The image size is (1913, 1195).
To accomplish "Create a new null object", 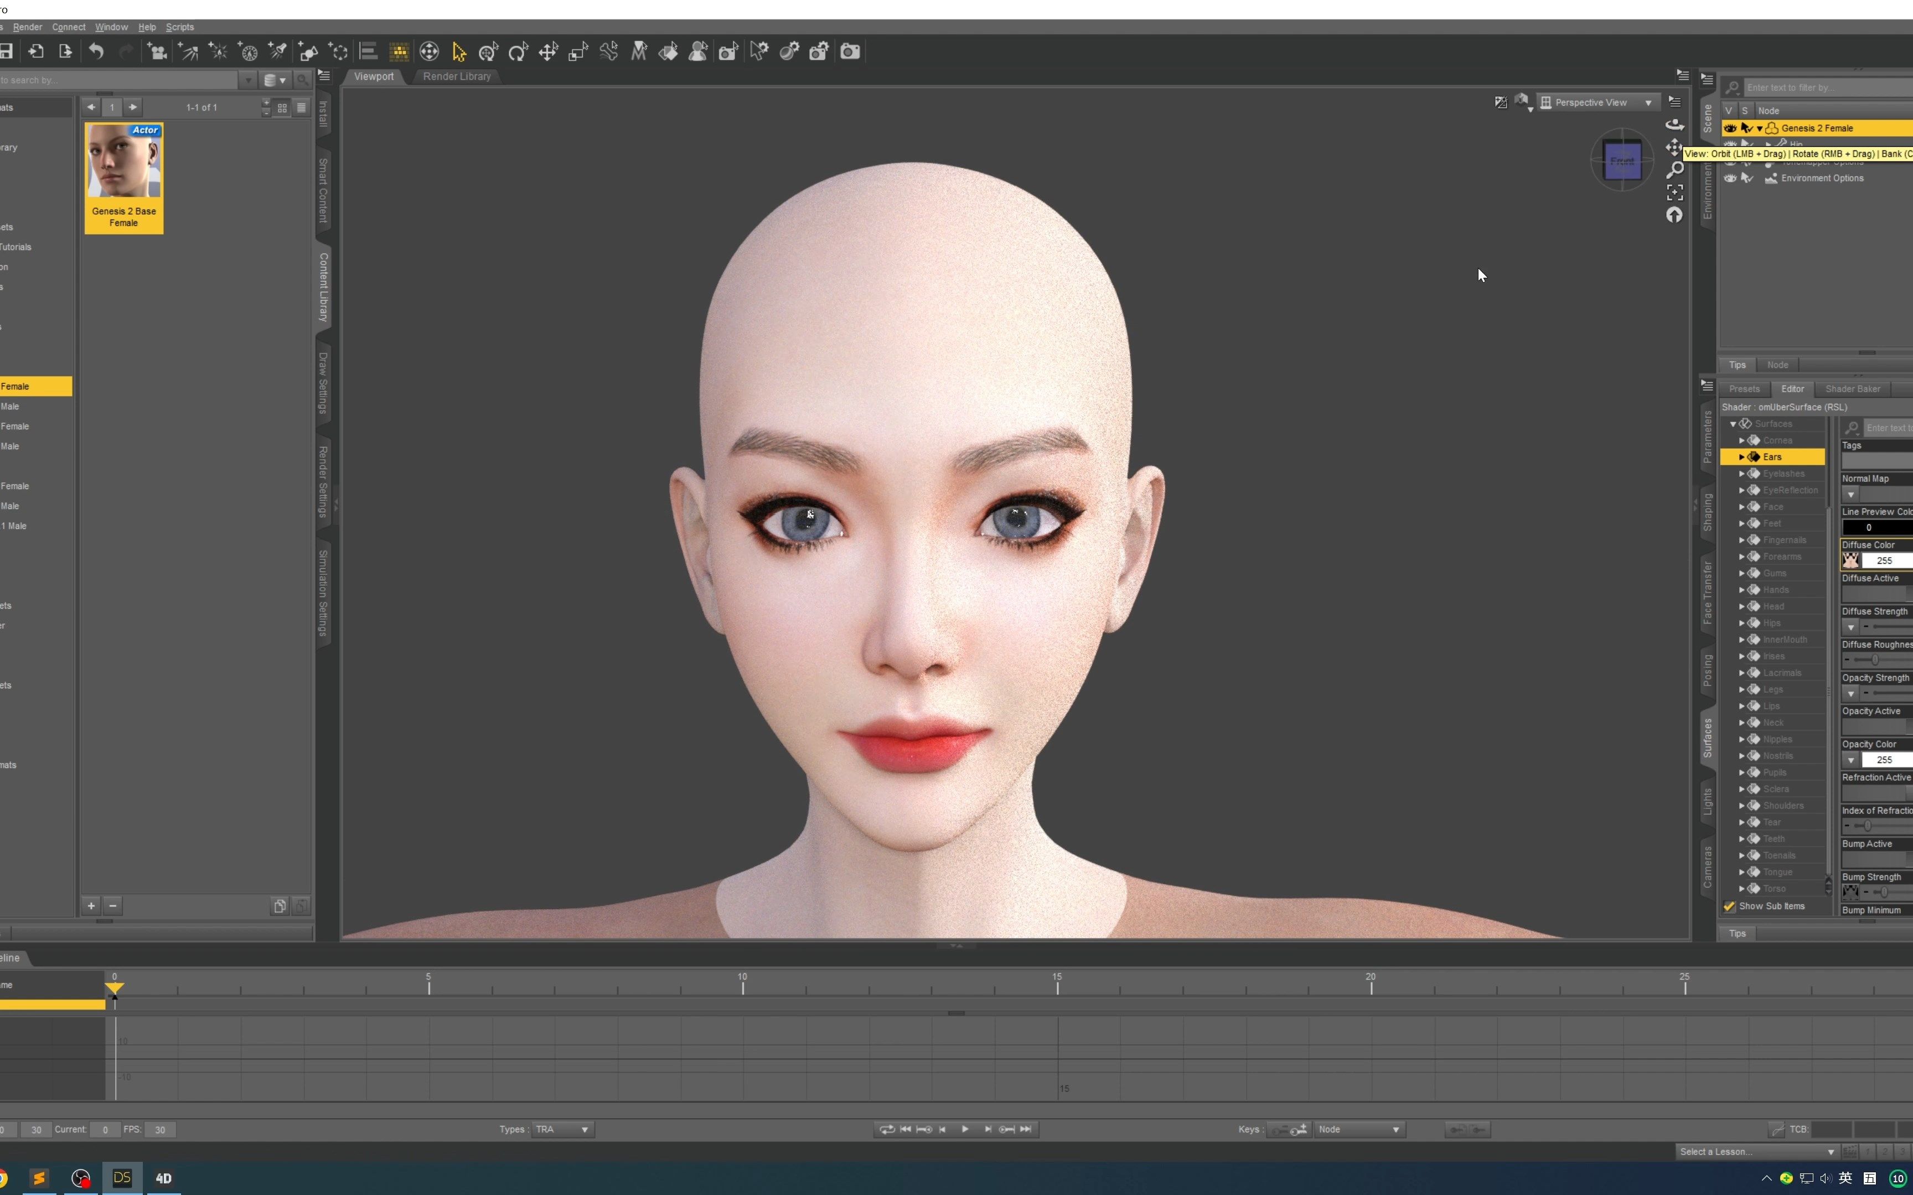I will pos(338,51).
